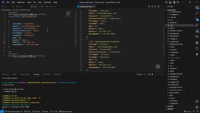Open the terminal launch profile dropdown arrow

146,74
